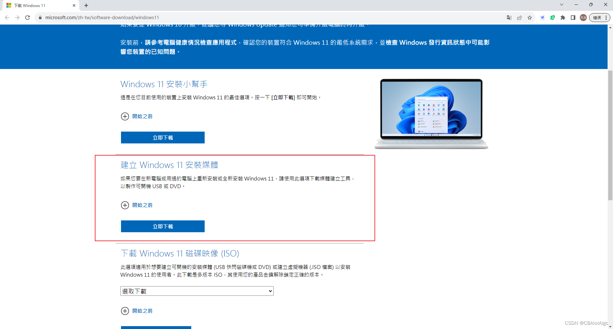Click the scrollbar up arrow
Viewport: 613px width, 329px height.
coord(610,27)
